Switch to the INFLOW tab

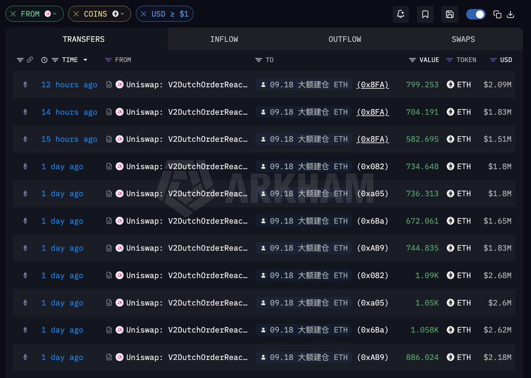tap(224, 39)
